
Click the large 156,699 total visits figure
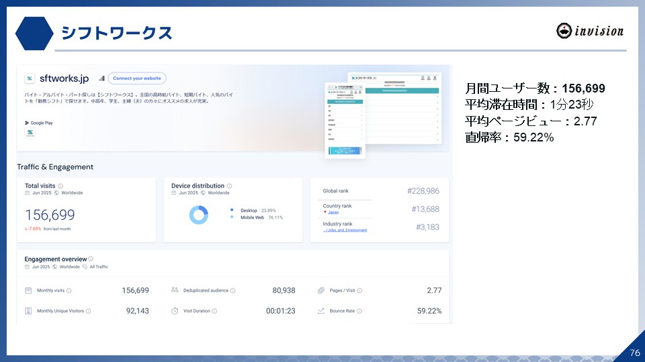[50, 215]
